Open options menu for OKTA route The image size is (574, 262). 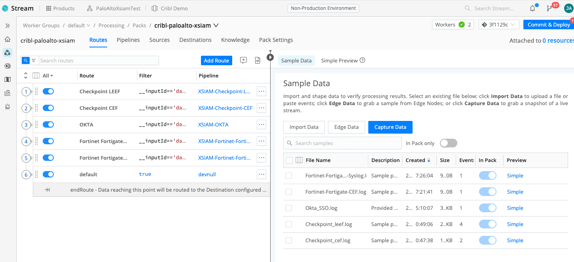261,124
